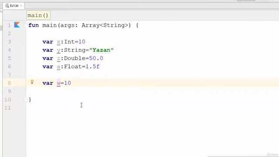This screenshot has width=279, height=157.
Task: Click the closing brace on line 10
Action: (x=30, y=99)
